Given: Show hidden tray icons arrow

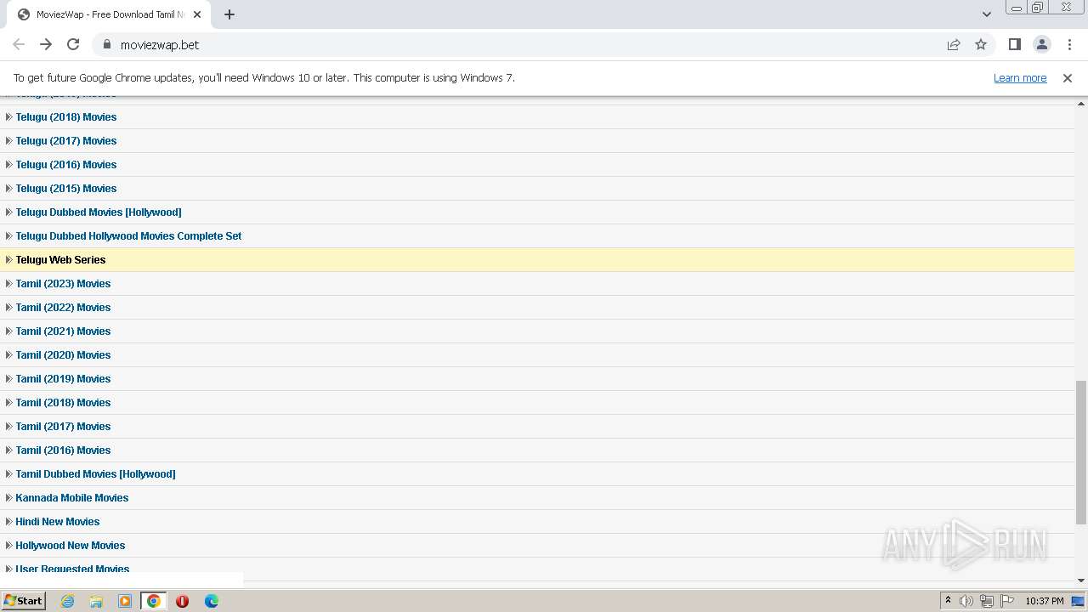Looking at the screenshot, I should [x=948, y=600].
